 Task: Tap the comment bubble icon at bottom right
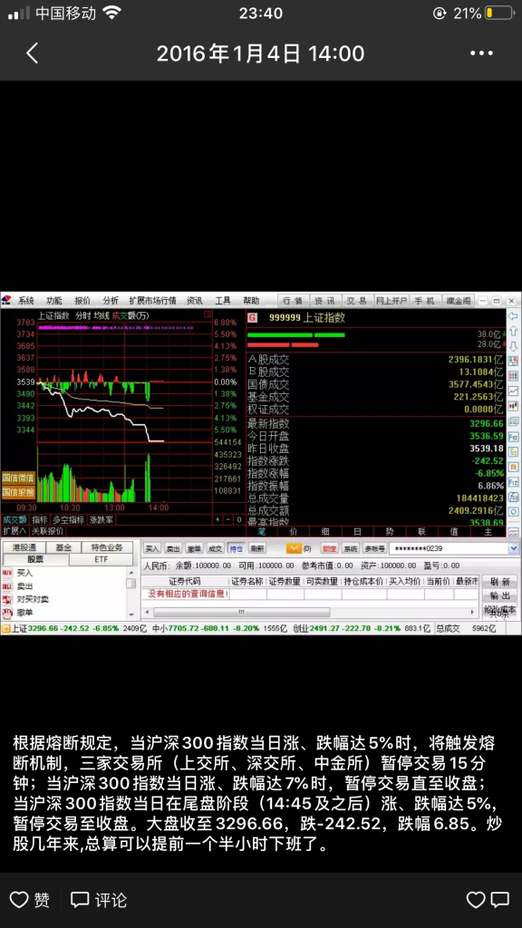point(500,900)
